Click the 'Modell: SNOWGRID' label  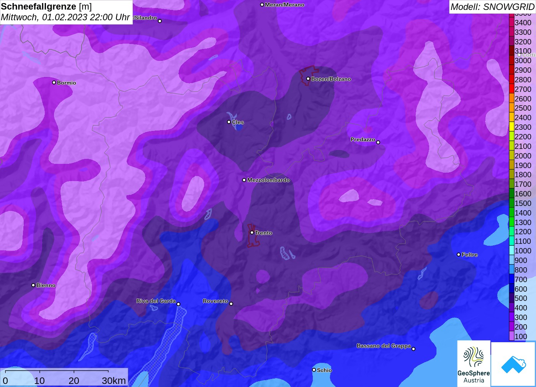tap(492, 7)
